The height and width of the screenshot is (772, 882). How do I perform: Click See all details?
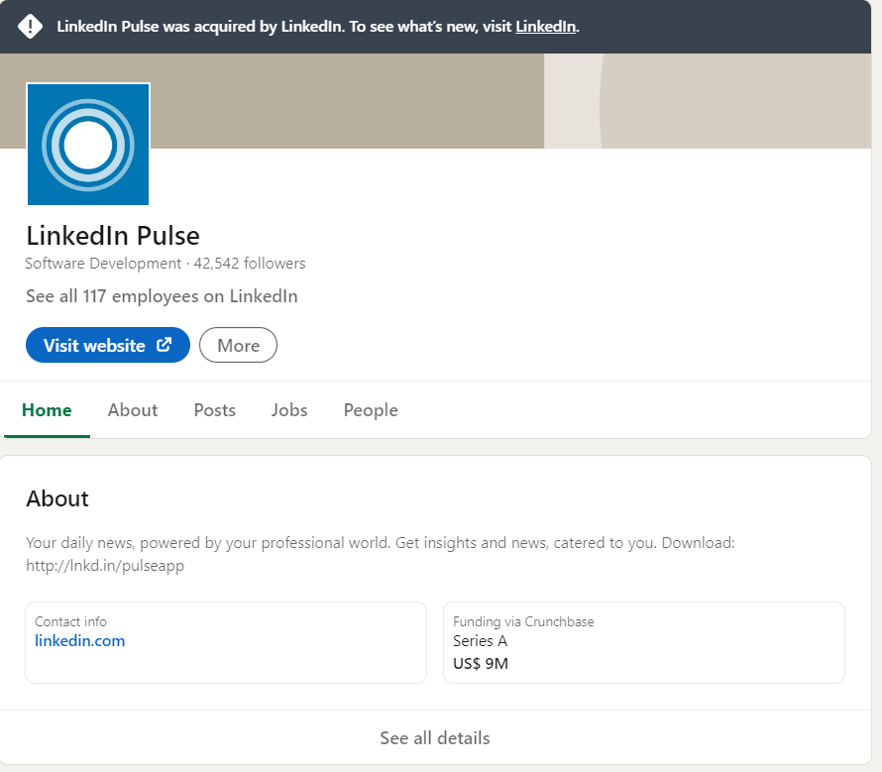pyautogui.click(x=435, y=737)
